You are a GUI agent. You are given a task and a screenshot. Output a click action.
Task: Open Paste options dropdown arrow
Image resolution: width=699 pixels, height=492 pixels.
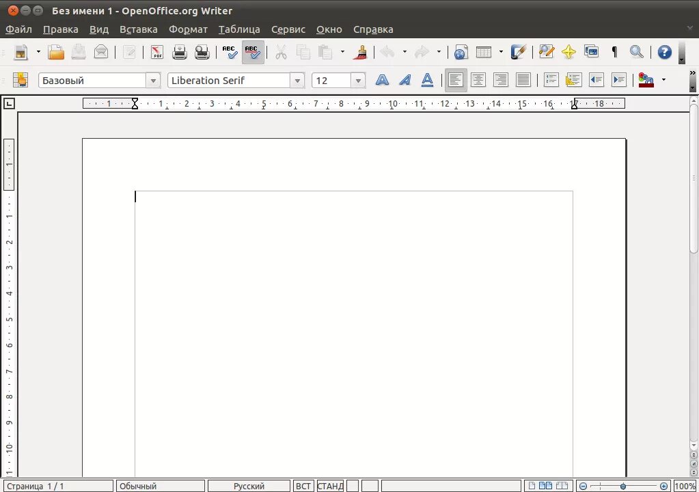[x=342, y=52]
